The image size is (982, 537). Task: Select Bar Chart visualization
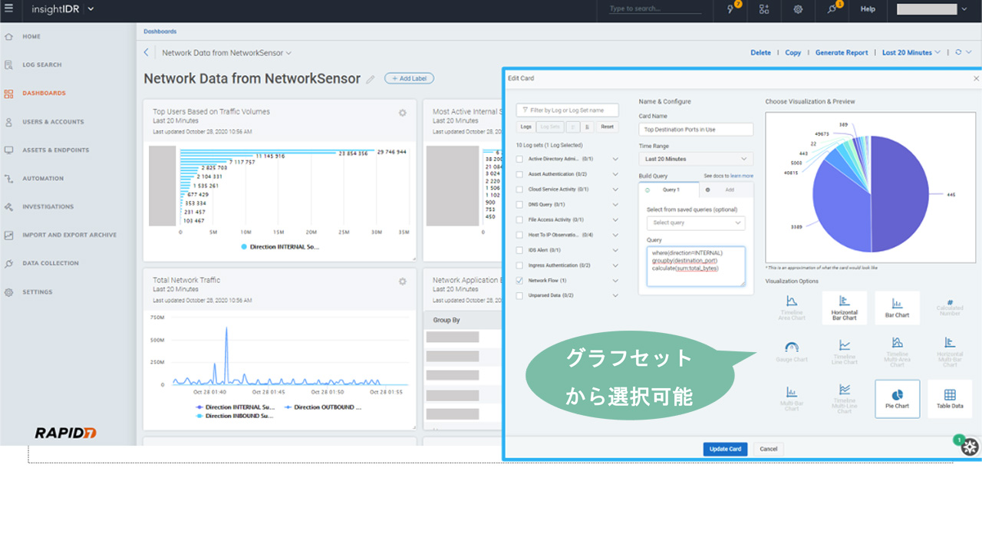[897, 307]
